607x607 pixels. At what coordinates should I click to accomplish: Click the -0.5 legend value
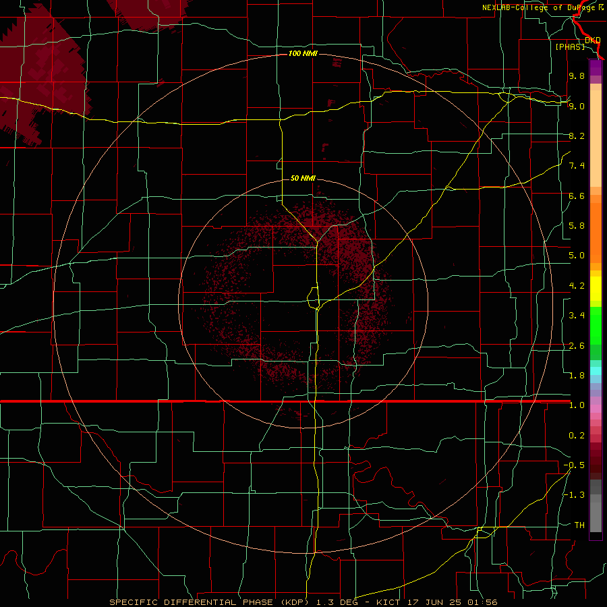point(575,465)
